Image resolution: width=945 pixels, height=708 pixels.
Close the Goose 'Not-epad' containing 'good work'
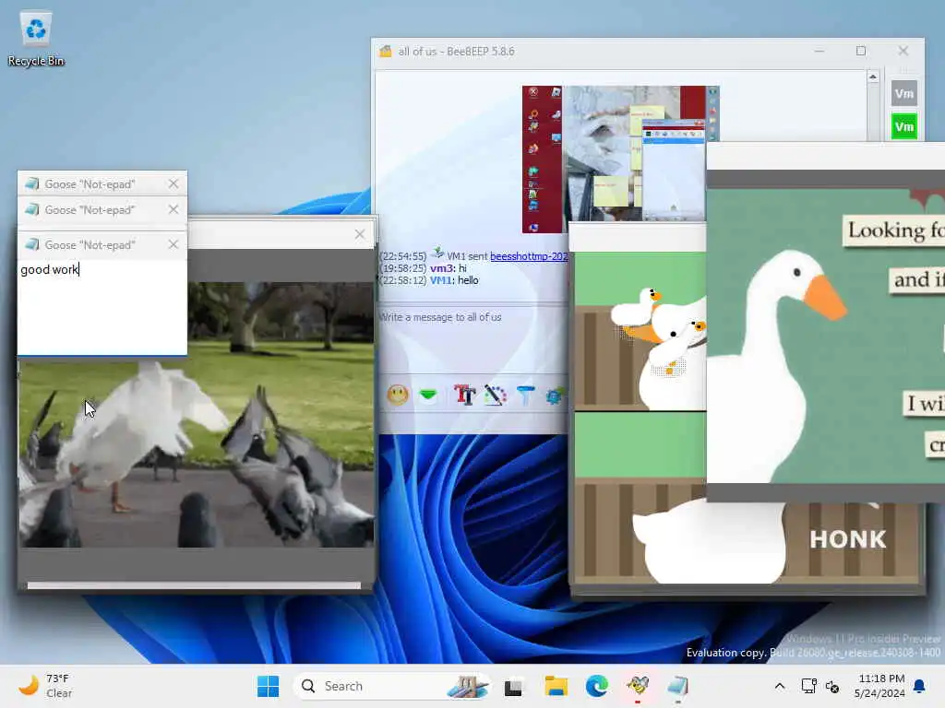(x=173, y=244)
